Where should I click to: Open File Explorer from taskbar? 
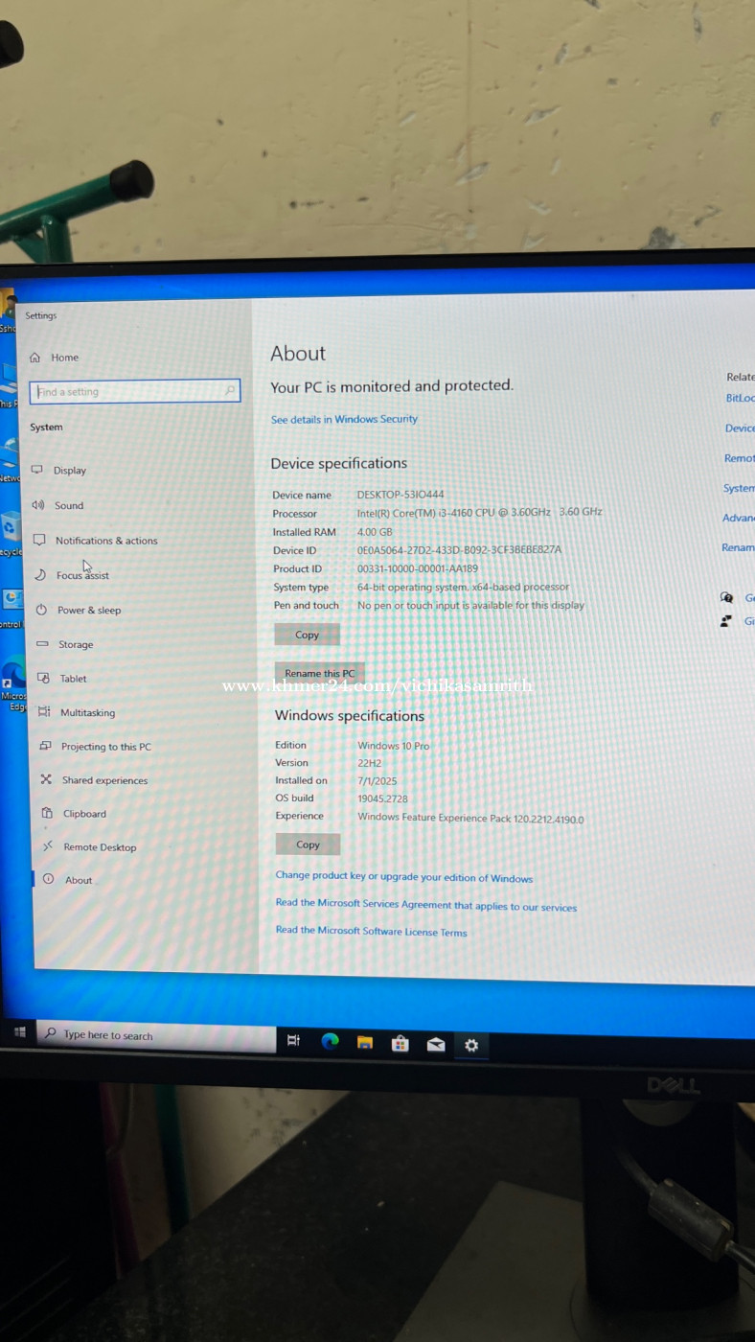(365, 1043)
